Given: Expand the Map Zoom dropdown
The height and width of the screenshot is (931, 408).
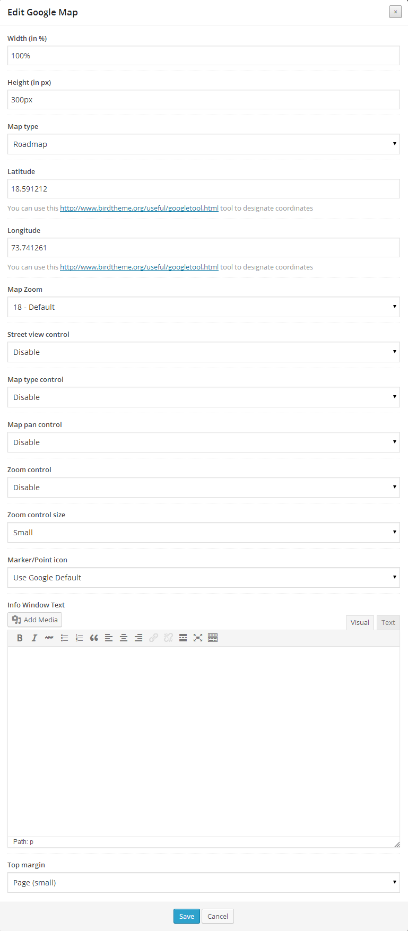Looking at the screenshot, I should tap(203, 307).
